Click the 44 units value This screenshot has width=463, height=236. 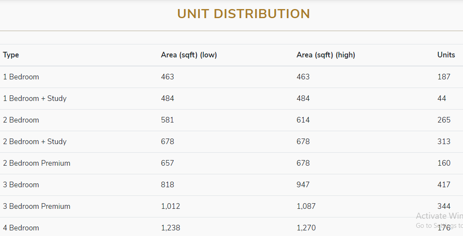(441, 98)
